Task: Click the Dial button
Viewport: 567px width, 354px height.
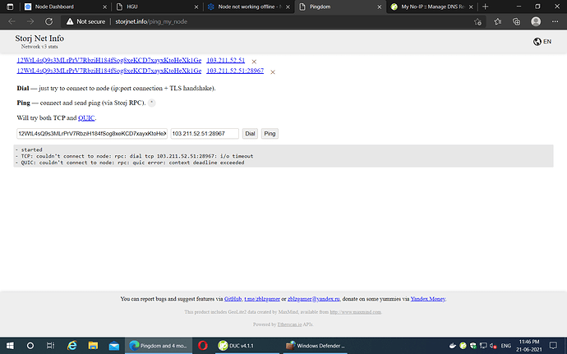Action: tap(250, 133)
